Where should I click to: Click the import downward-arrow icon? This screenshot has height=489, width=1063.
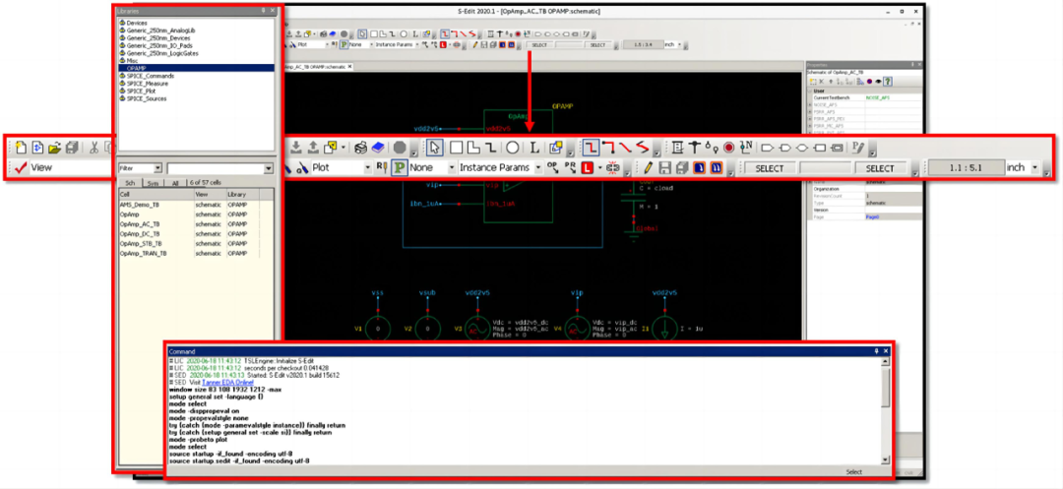pyautogui.click(x=295, y=147)
